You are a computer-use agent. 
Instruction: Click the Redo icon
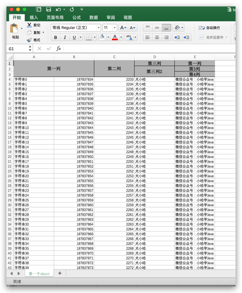coord(71,9)
